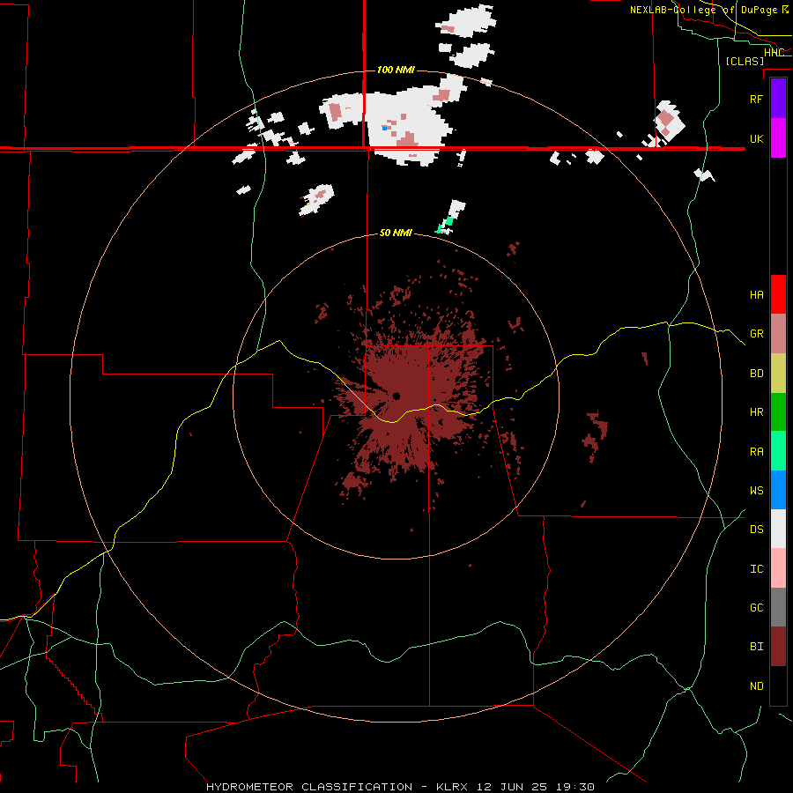
Task: Click the light green RA swatch
Action: point(778,451)
